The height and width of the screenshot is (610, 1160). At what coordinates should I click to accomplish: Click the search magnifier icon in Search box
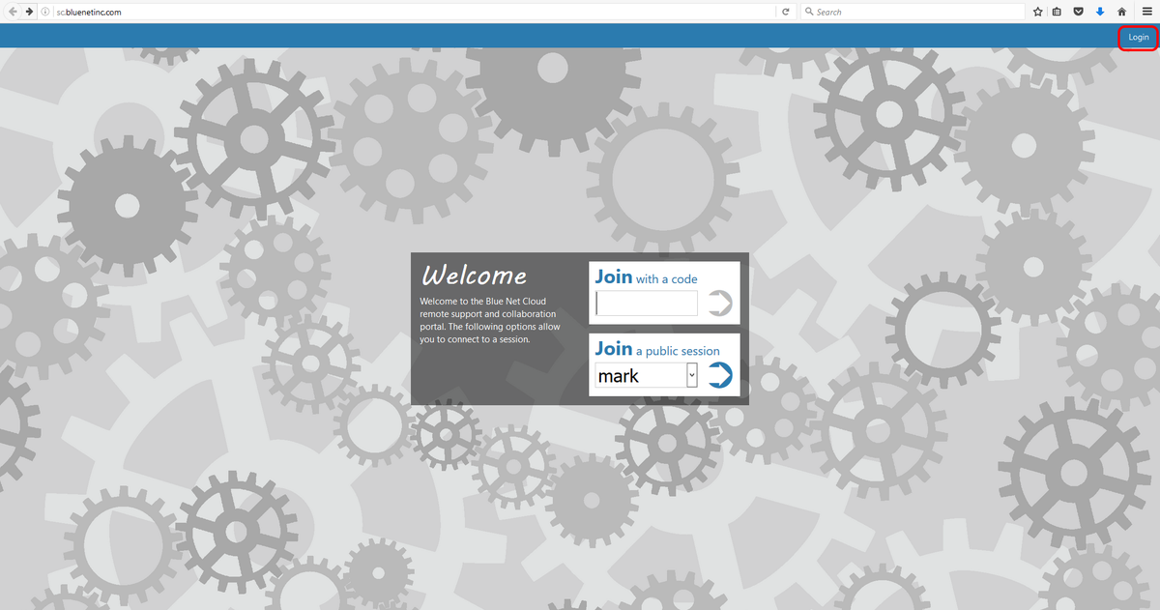point(809,12)
